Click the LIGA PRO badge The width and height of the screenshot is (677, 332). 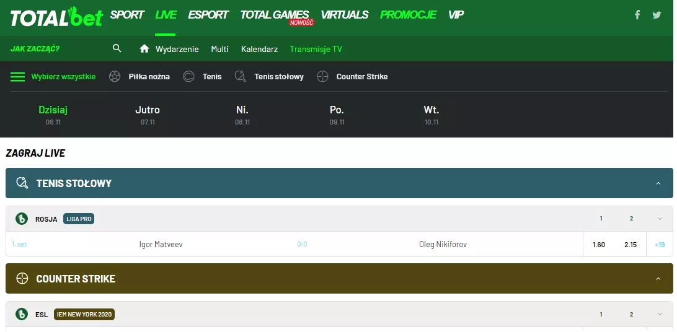click(79, 219)
